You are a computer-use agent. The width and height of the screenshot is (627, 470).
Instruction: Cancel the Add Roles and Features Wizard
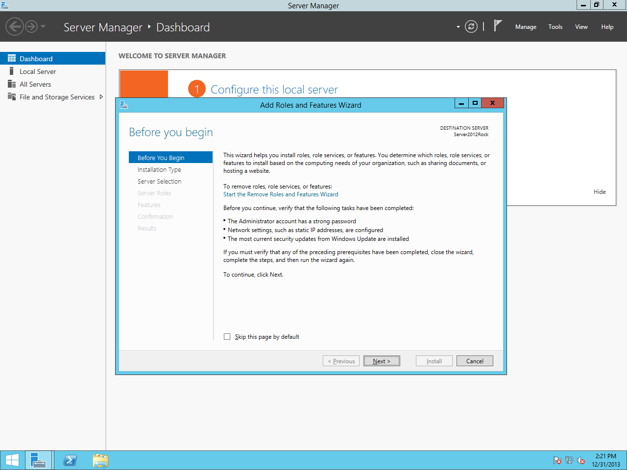[x=475, y=361]
